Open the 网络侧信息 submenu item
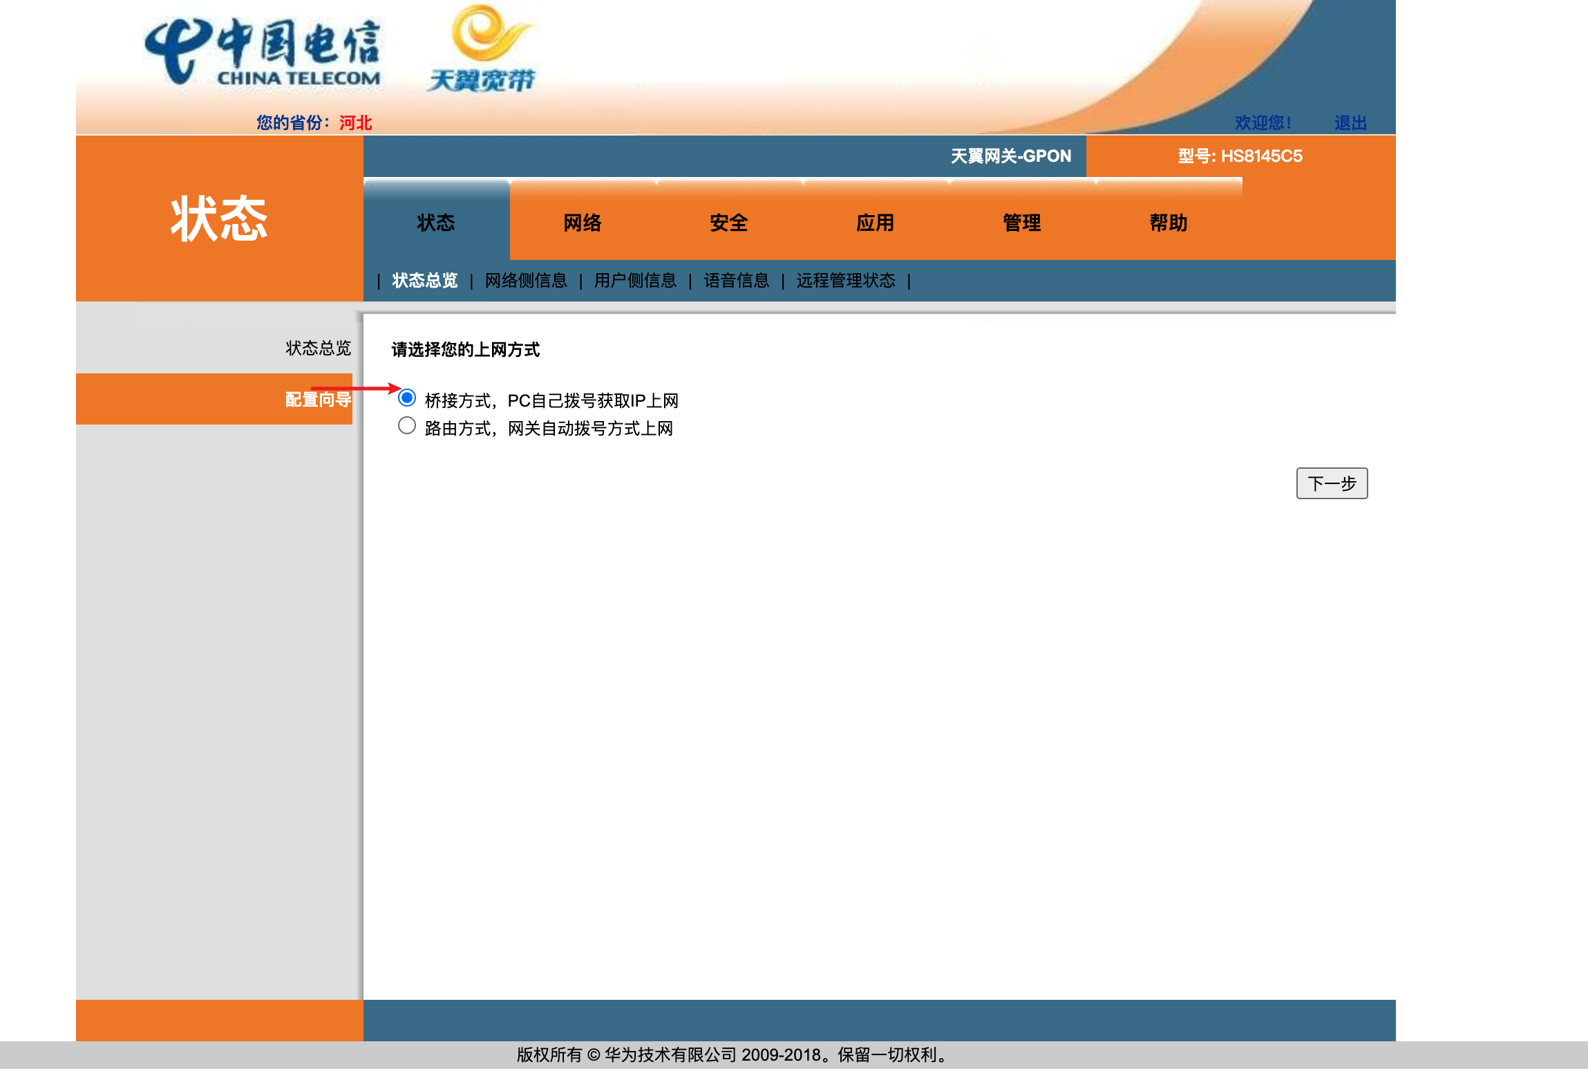 tap(525, 281)
